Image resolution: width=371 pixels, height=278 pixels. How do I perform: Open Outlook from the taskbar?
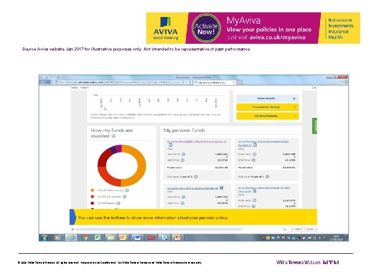coord(124,237)
